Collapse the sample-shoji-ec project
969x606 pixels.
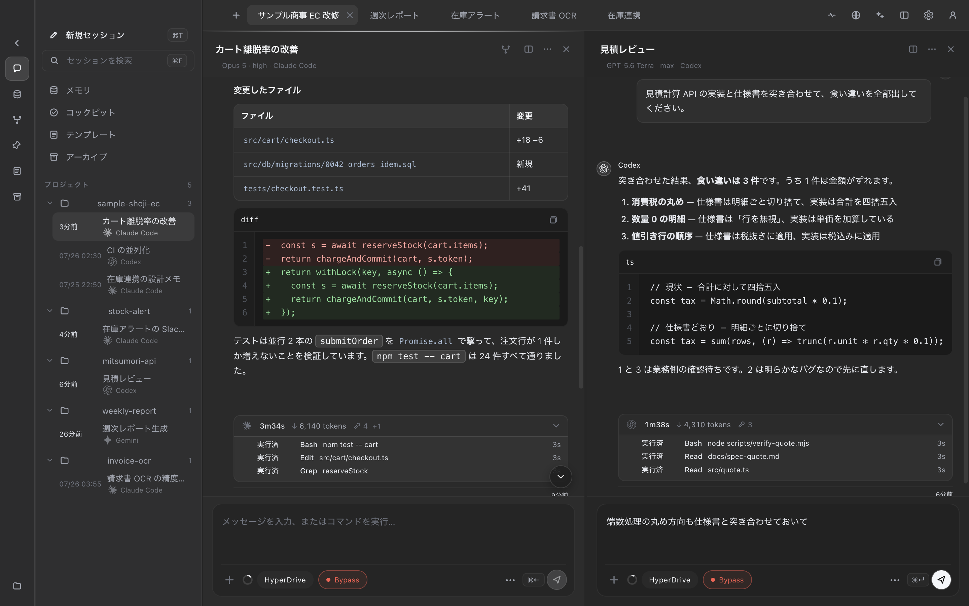tap(50, 203)
